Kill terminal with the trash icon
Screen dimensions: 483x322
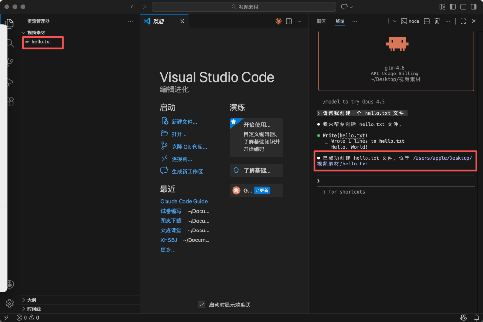point(437,21)
